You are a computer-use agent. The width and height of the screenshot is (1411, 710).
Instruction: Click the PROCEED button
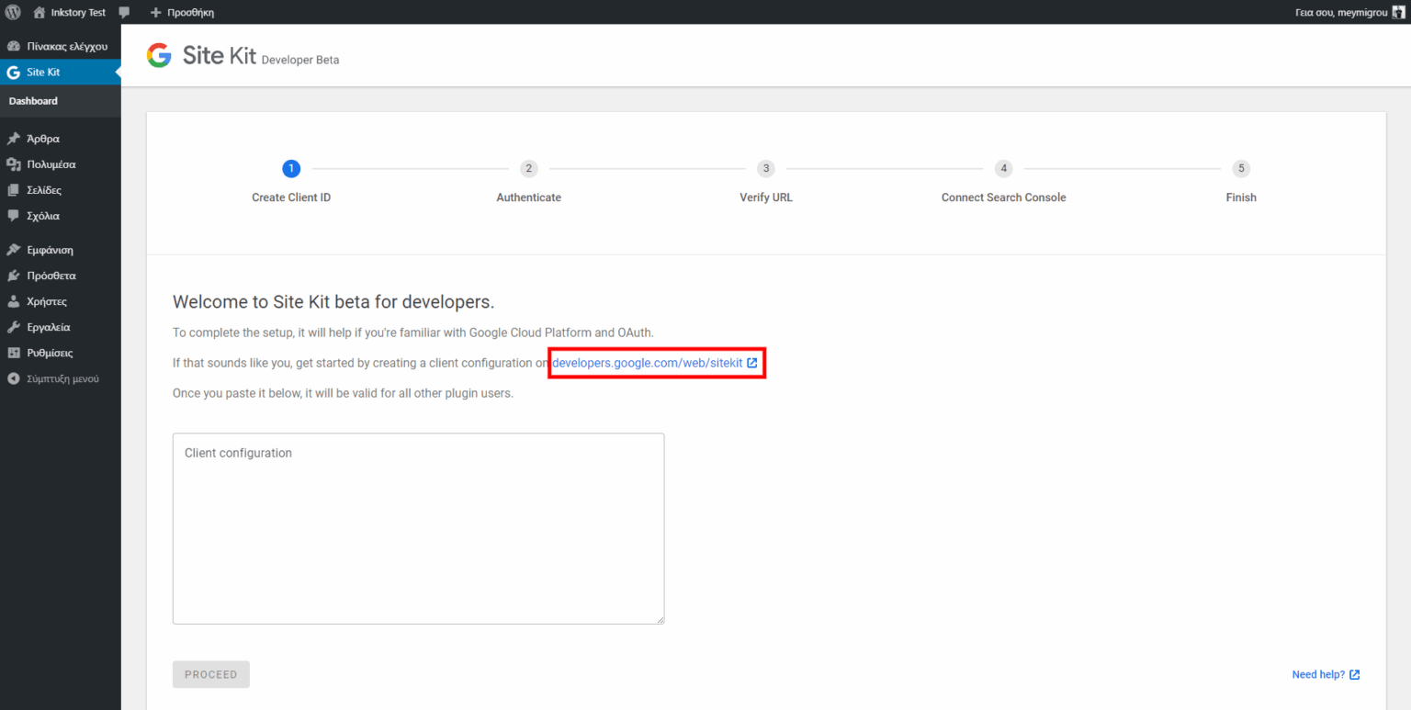click(x=210, y=673)
